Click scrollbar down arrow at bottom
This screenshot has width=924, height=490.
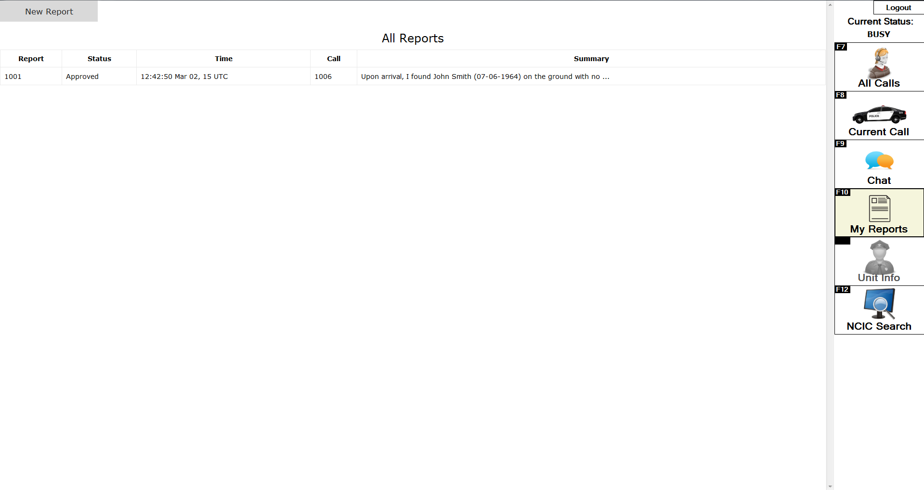coord(830,486)
